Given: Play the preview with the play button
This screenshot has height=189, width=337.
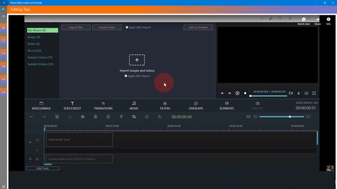Looking at the screenshot, I should click(237, 93).
